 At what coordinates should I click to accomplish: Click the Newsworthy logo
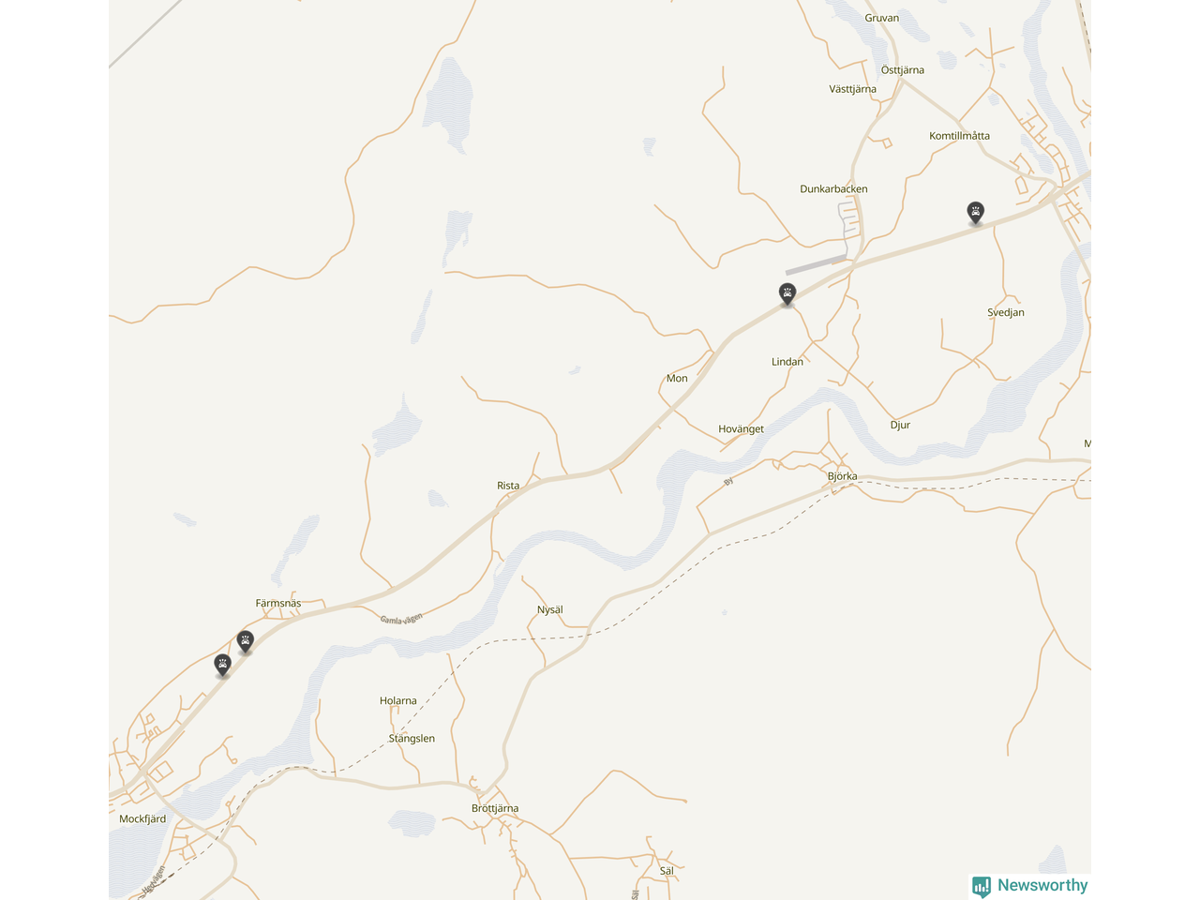coord(1030,886)
